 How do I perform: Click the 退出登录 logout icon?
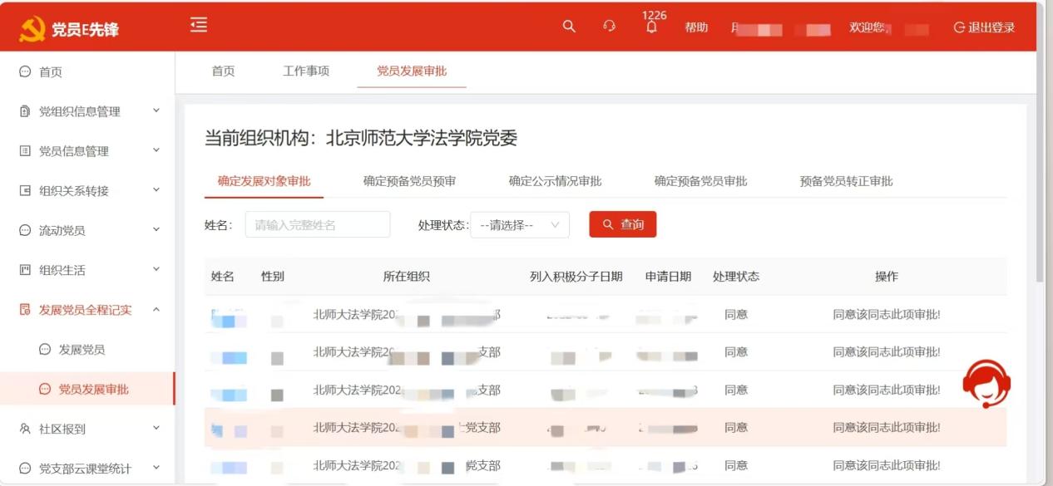pos(959,27)
